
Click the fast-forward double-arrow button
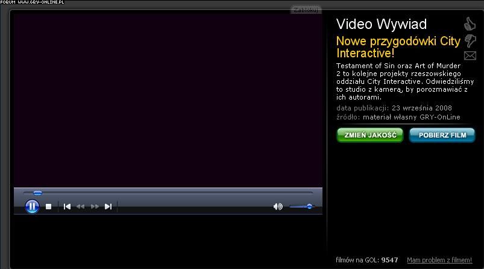point(95,206)
